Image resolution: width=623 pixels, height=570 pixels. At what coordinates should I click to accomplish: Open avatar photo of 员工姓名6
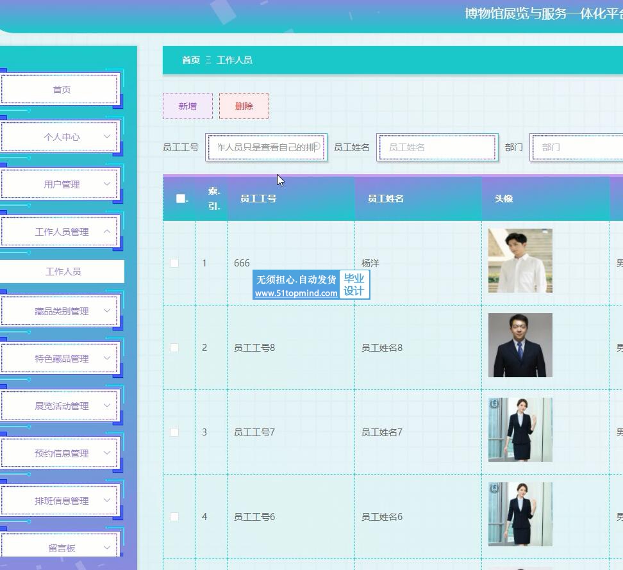tap(520, 514)
